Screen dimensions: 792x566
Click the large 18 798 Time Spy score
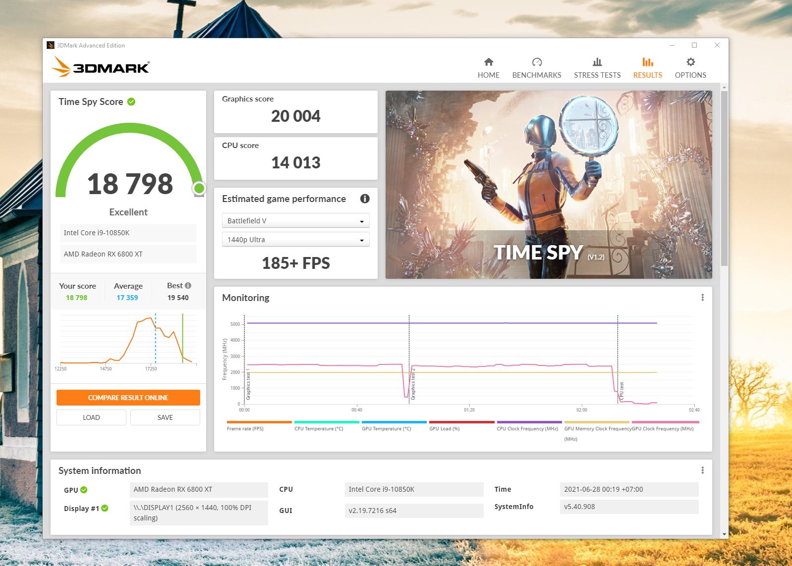coord(130,184)
